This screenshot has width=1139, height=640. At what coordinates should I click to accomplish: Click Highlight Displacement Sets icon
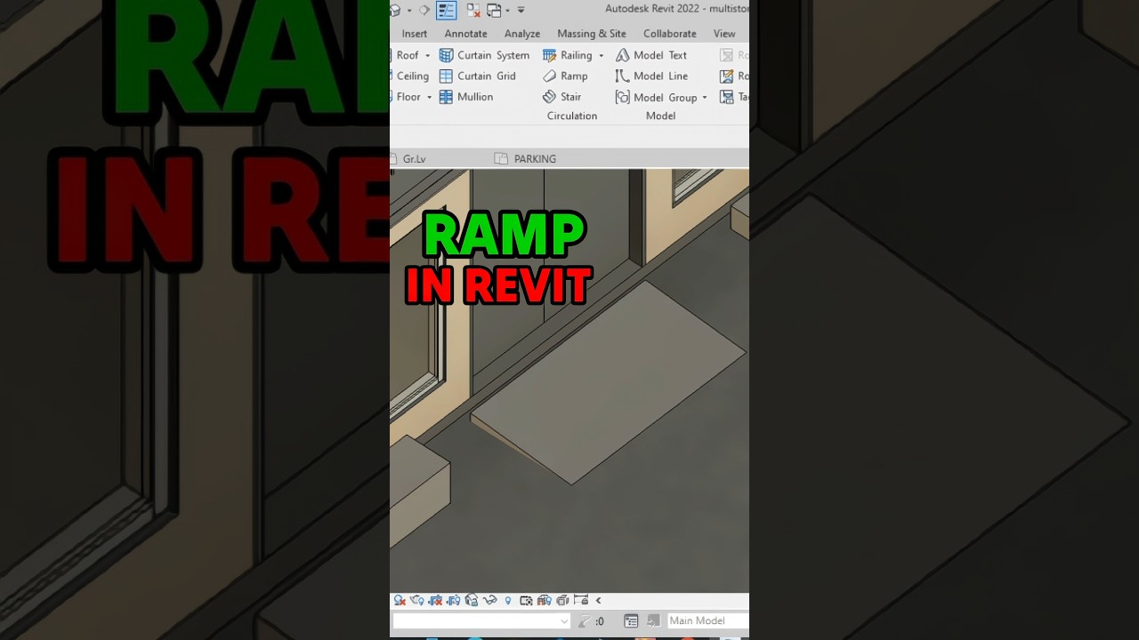click(x=562, y=600)
